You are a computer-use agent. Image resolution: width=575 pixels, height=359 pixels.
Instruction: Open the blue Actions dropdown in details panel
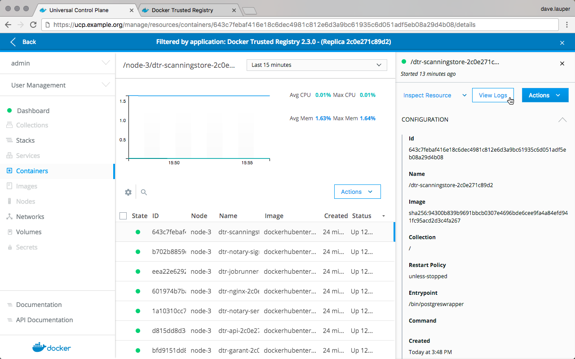(x=545, y=95)
